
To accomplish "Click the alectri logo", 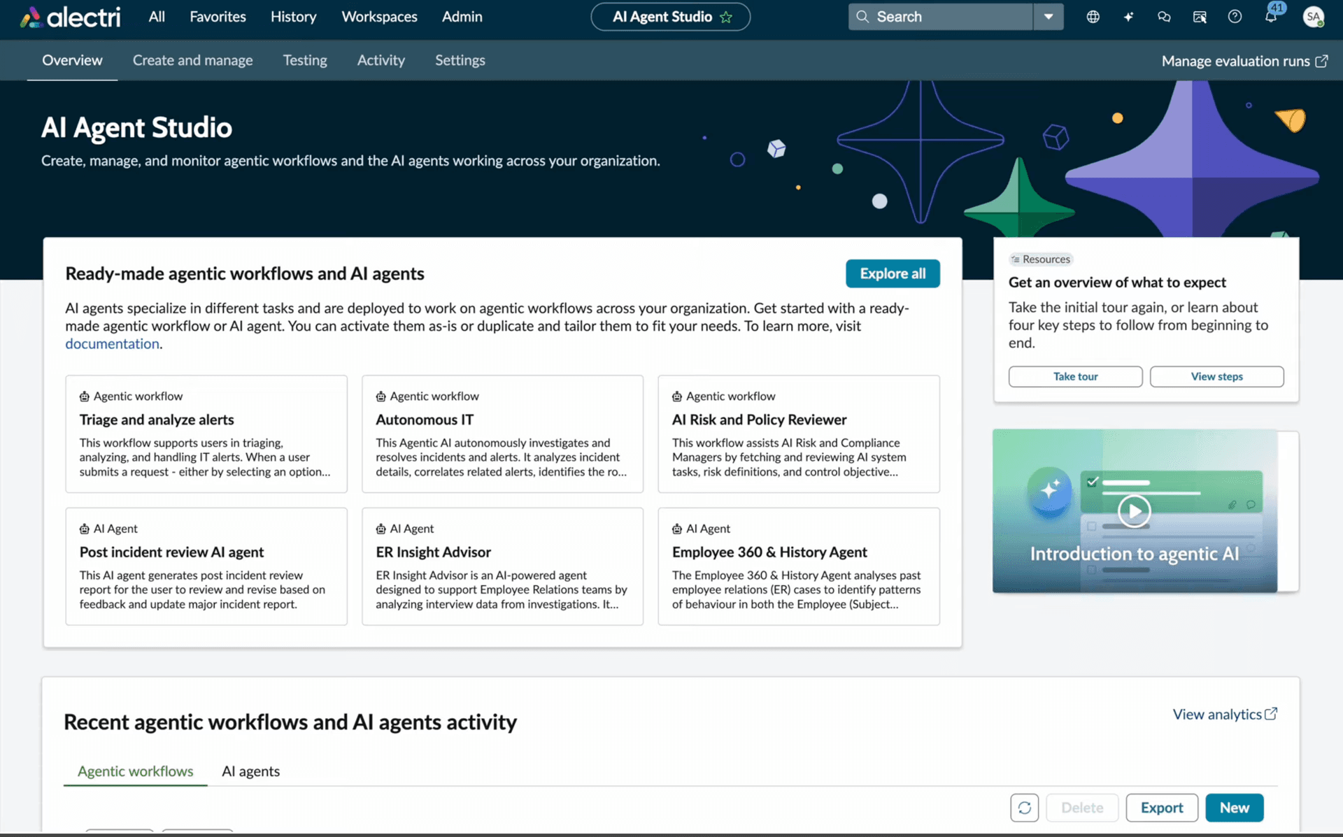I will (69, 16).
